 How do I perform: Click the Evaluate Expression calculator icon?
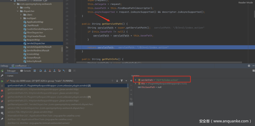tap(70, 71)
